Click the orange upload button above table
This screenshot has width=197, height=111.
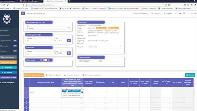click(x=34, y=75)
